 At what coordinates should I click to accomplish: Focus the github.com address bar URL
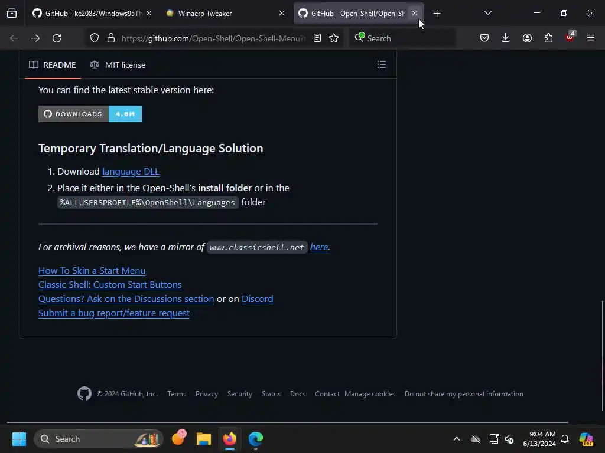pyautogui.click(x=213, y=38)
